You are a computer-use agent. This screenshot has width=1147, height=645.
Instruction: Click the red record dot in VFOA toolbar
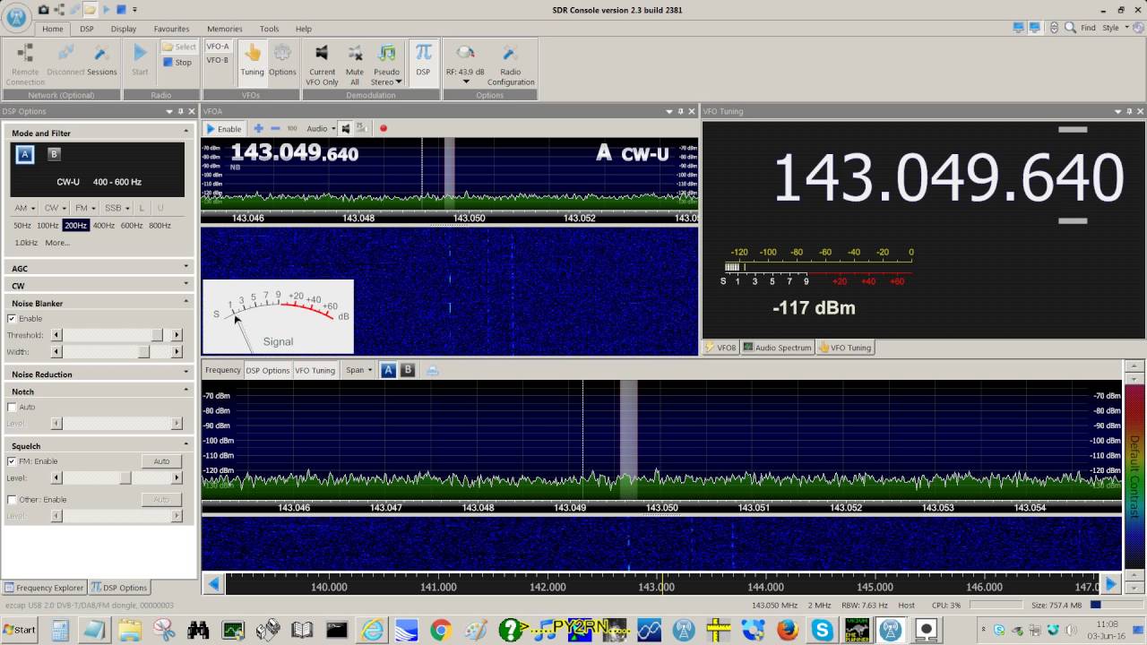(x=384, y=128)
